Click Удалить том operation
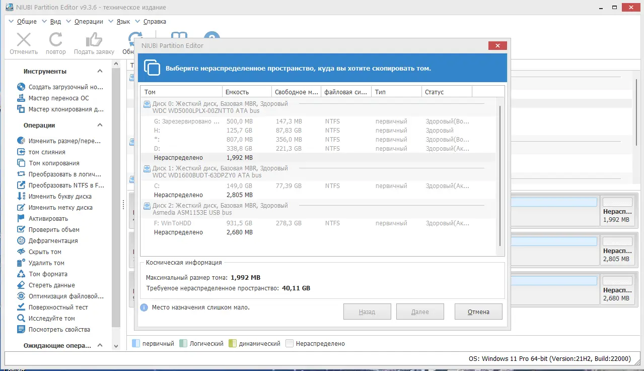This screenshot has width=644, height=371. (x=41, y=263)
